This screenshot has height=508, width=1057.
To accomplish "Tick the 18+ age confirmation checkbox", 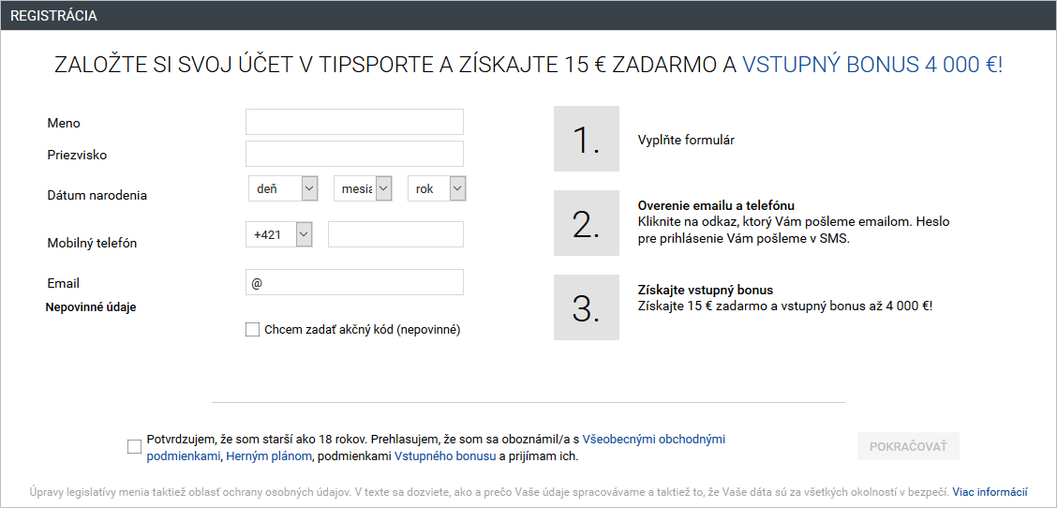I will [134, 446].
